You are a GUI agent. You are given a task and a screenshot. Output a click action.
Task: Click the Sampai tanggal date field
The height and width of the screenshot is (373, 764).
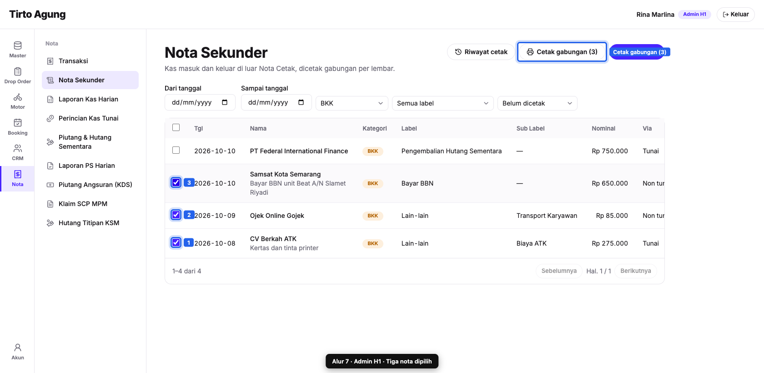click(276, 102)
